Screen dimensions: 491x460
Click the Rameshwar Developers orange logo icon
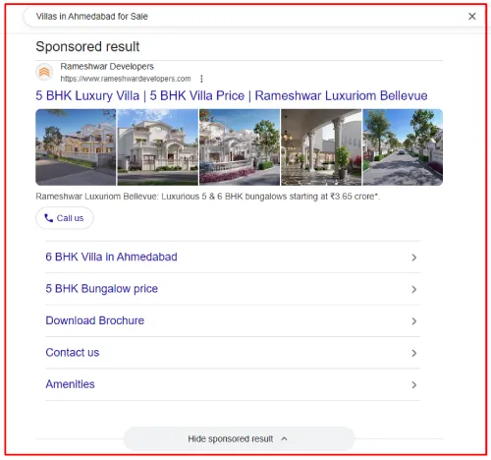(44, 72)
